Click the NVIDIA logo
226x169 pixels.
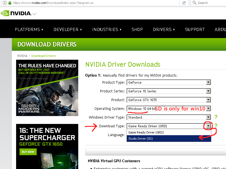pyautogui.click(x=16, y=13)
